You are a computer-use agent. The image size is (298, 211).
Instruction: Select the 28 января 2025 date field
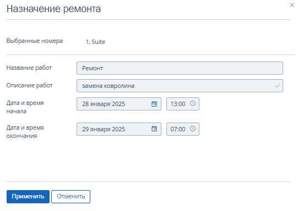click(x=119, y=104)
